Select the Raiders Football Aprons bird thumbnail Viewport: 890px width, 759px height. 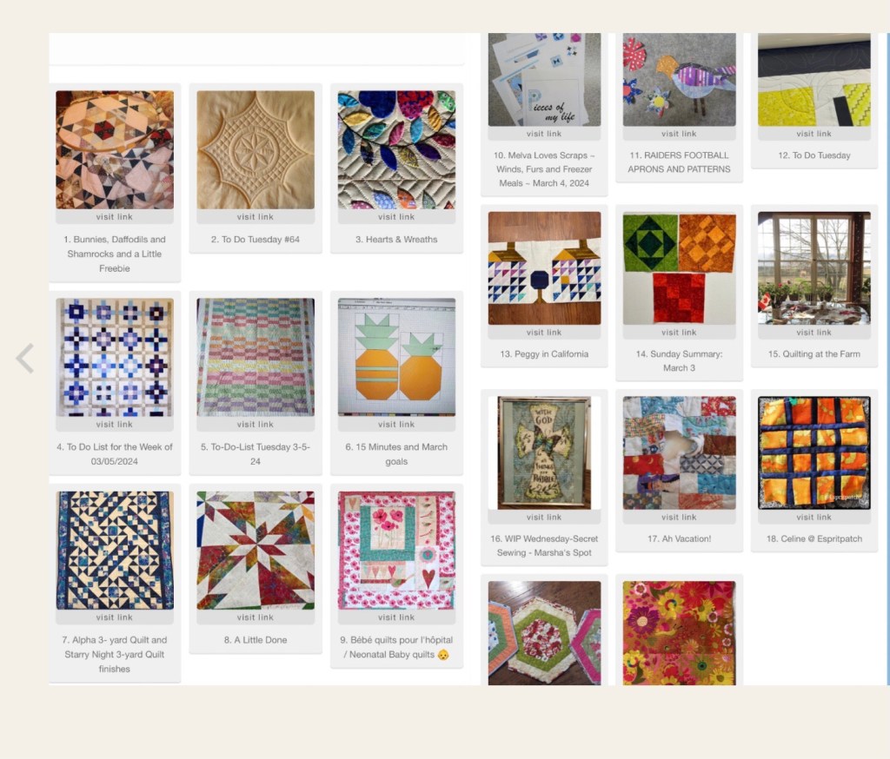pos(680,79)
